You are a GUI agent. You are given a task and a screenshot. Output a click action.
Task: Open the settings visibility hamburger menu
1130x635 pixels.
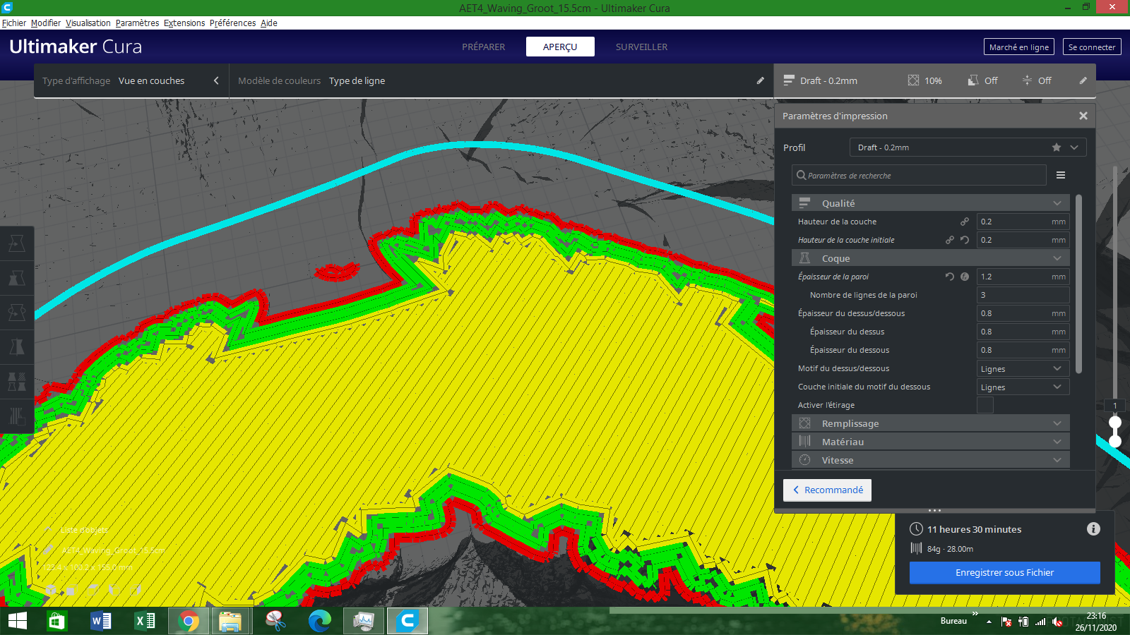tap(1061, 175)
